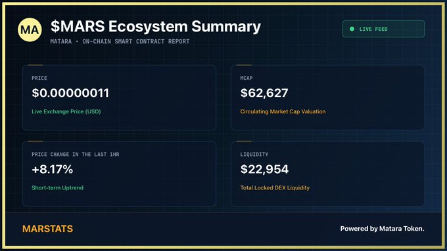The height and width of the screenshot is (251, 447).
Task: Click the +8.17% price change value
Action: point(53,170)
